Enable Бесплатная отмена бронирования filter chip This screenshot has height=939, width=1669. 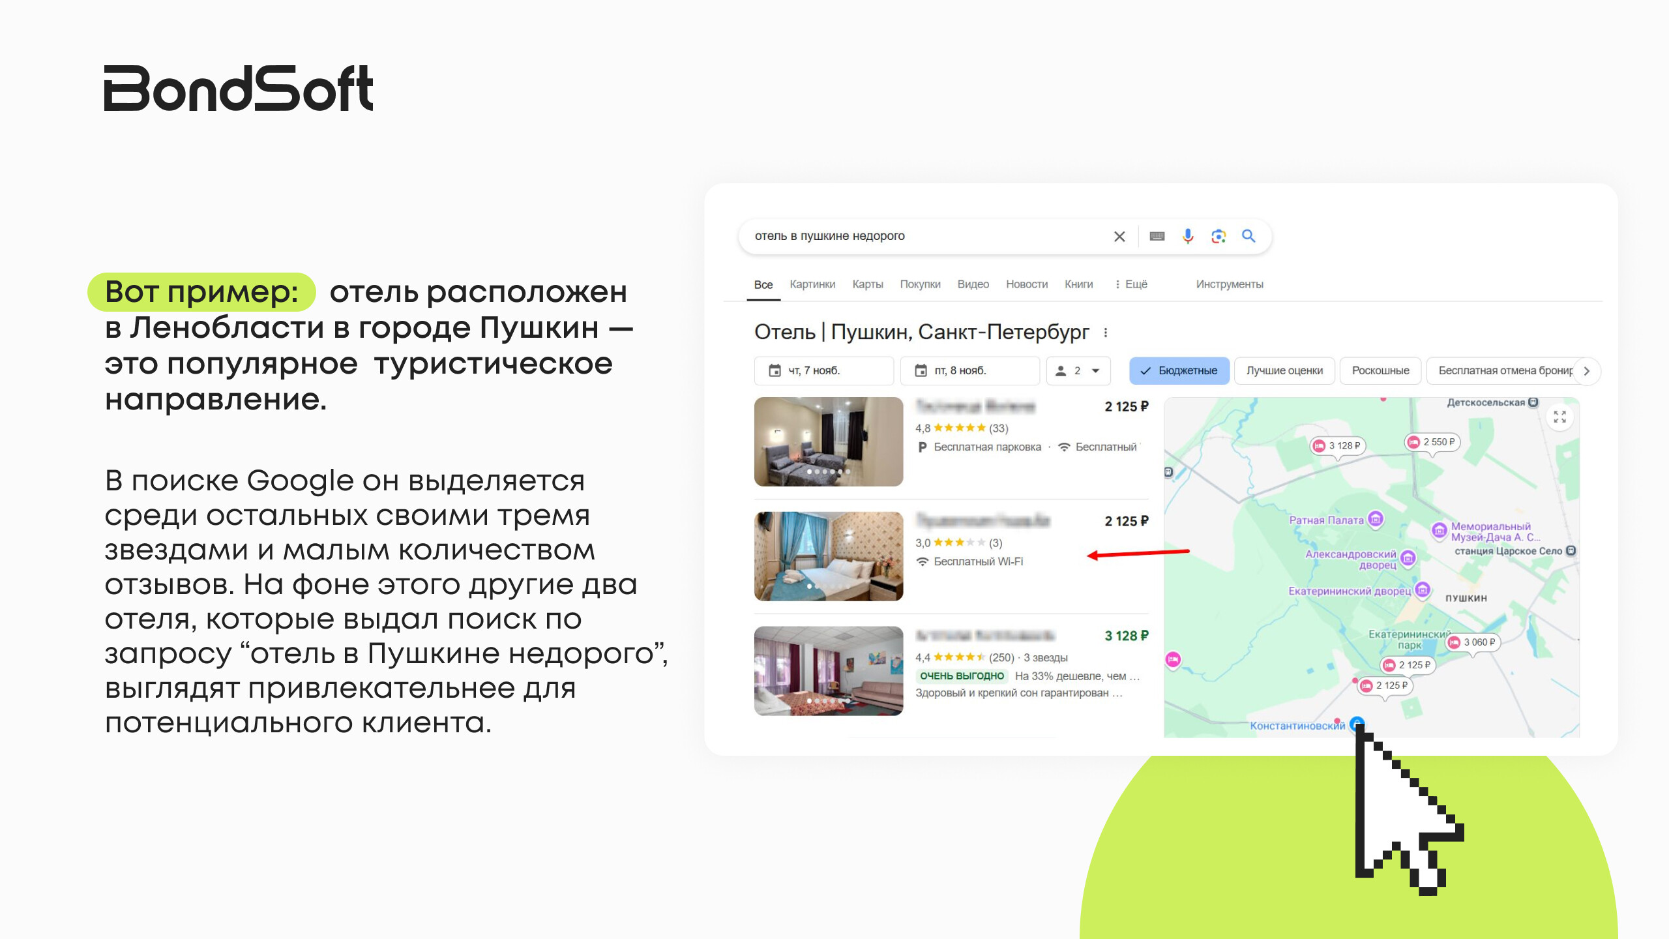tap(1501, 370)
